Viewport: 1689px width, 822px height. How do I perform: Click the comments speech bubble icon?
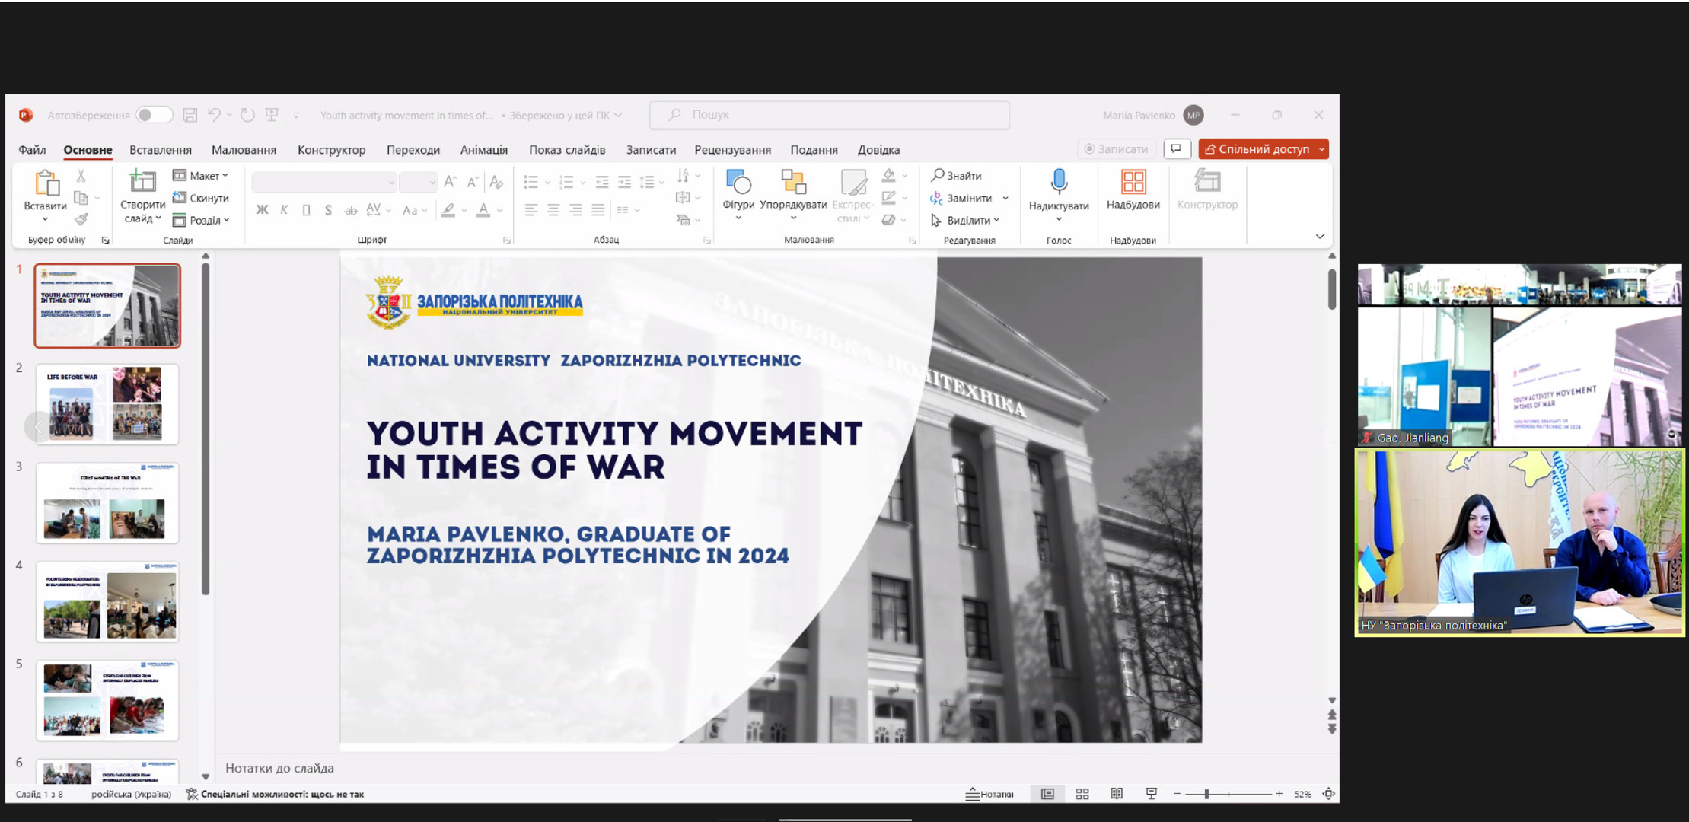(1176, 149)
